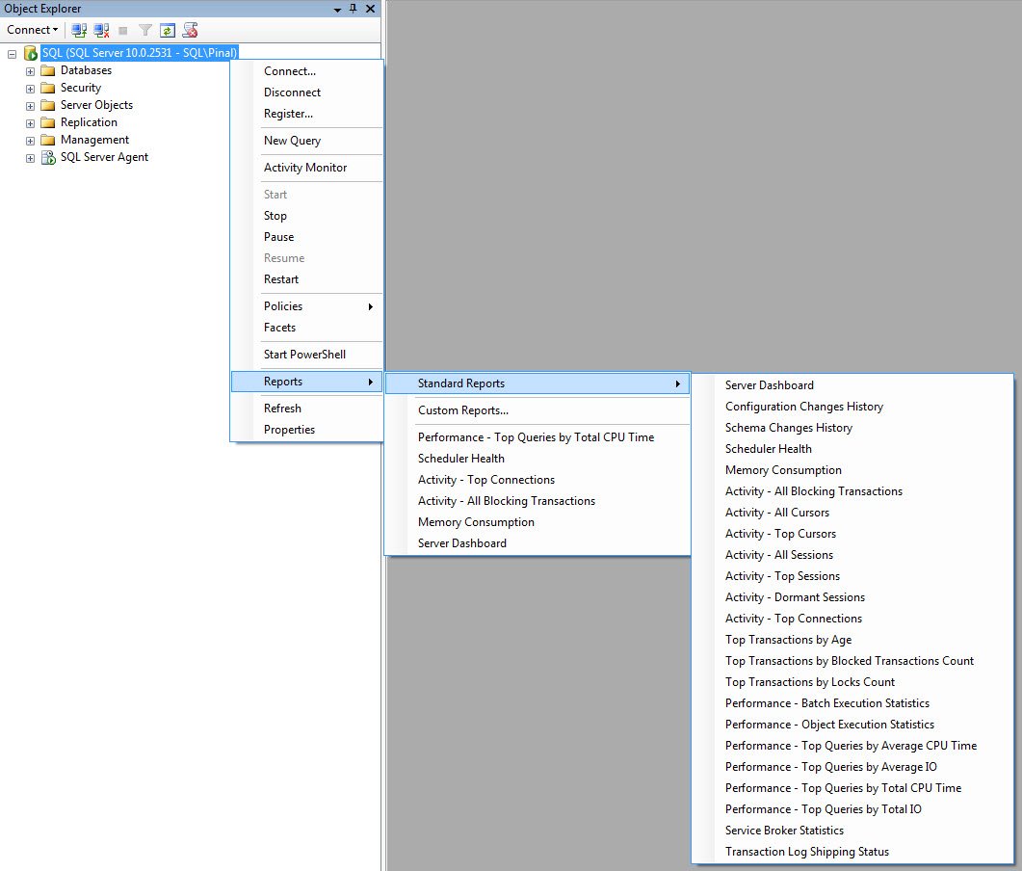Collapse the SQL server root node
The height and width of the screenshot is (871, 1022).
[x=12, y=54]
